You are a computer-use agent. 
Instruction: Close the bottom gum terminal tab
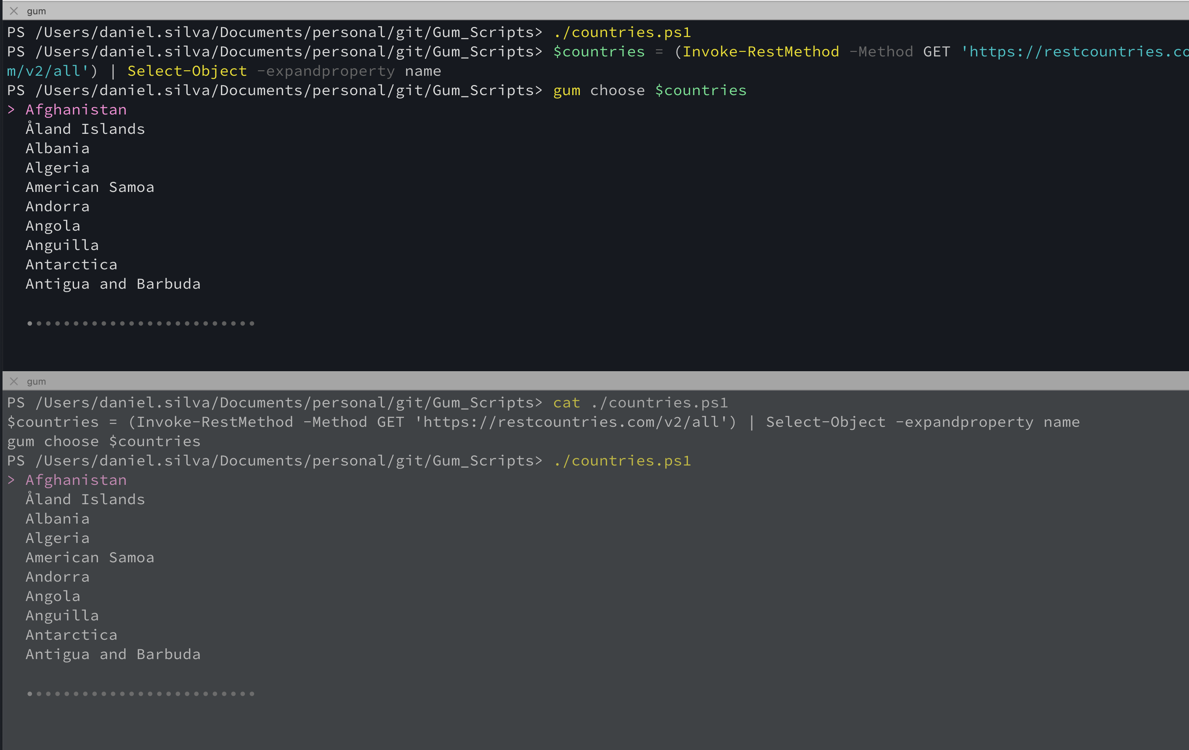coord(14,381)
